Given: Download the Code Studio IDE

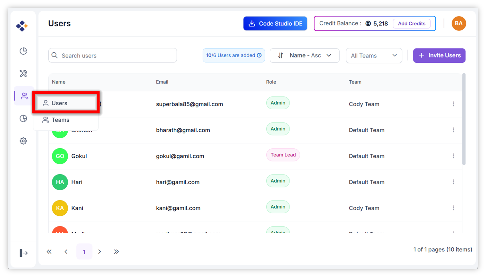Looking at the screenshot, I should [275, 24].
